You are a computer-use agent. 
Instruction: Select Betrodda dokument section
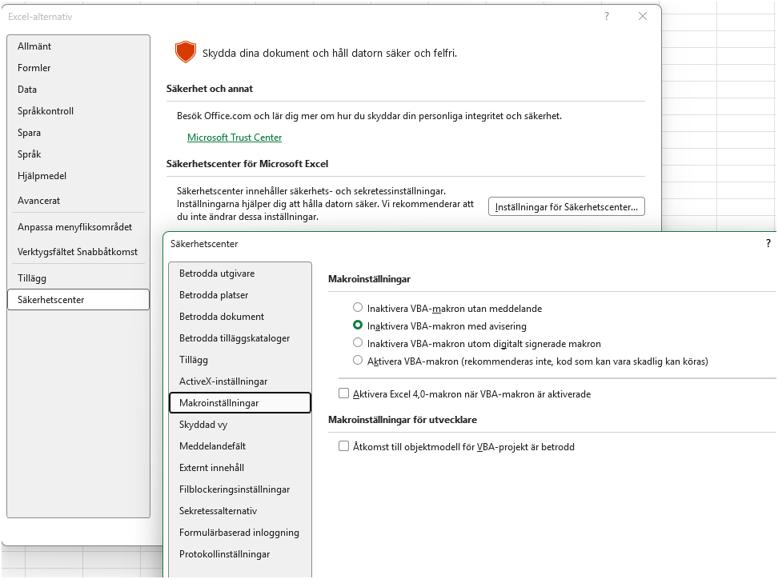tap(240, 316)
